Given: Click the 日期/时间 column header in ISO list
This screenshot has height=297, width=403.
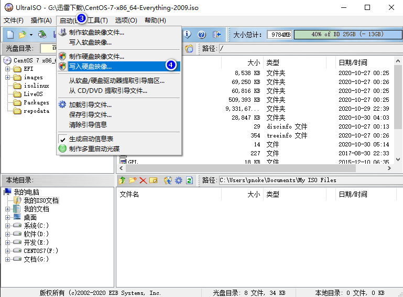Looking at the screenshot, I should click(x=353, y=62).
